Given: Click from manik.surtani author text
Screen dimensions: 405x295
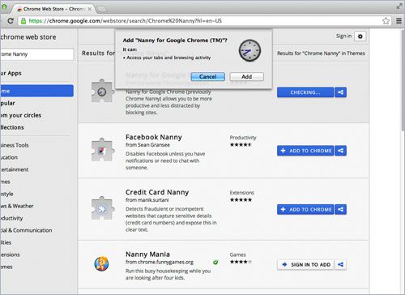Looking at the screenshot, I should pos(147,200).
